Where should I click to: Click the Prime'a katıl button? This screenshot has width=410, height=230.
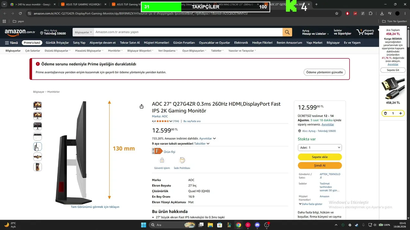(x=32, y=43)
